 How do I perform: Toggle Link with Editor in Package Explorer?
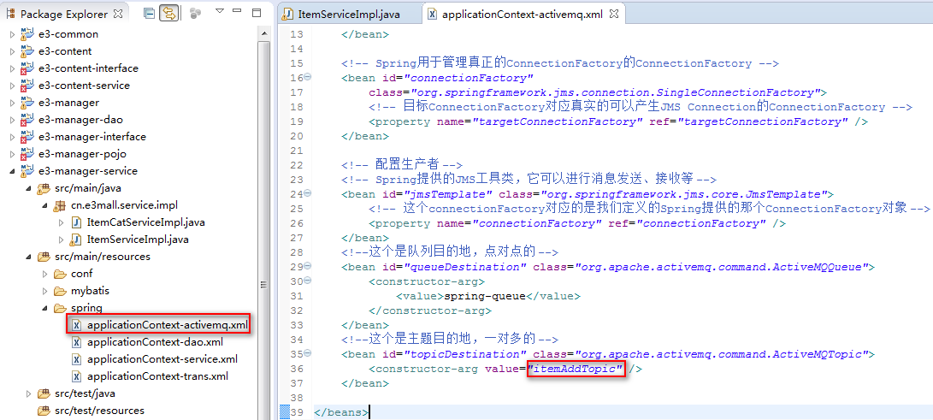click(170, 13)
